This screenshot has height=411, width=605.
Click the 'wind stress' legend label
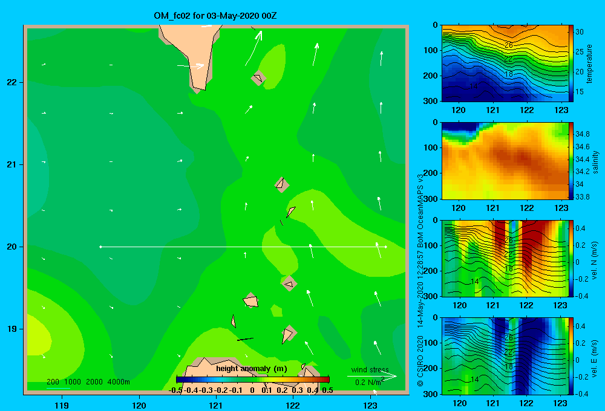[x=370, y=370]
